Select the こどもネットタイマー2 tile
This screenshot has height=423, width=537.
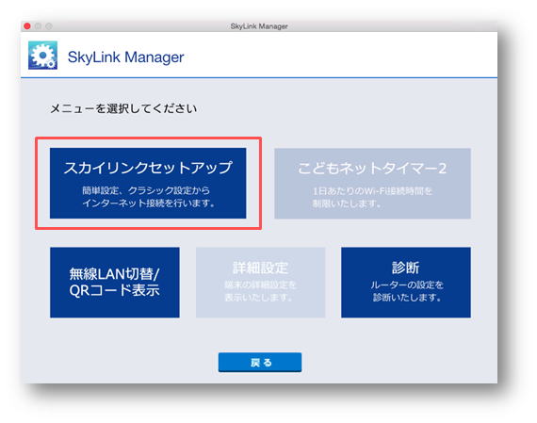click(372, 184)
